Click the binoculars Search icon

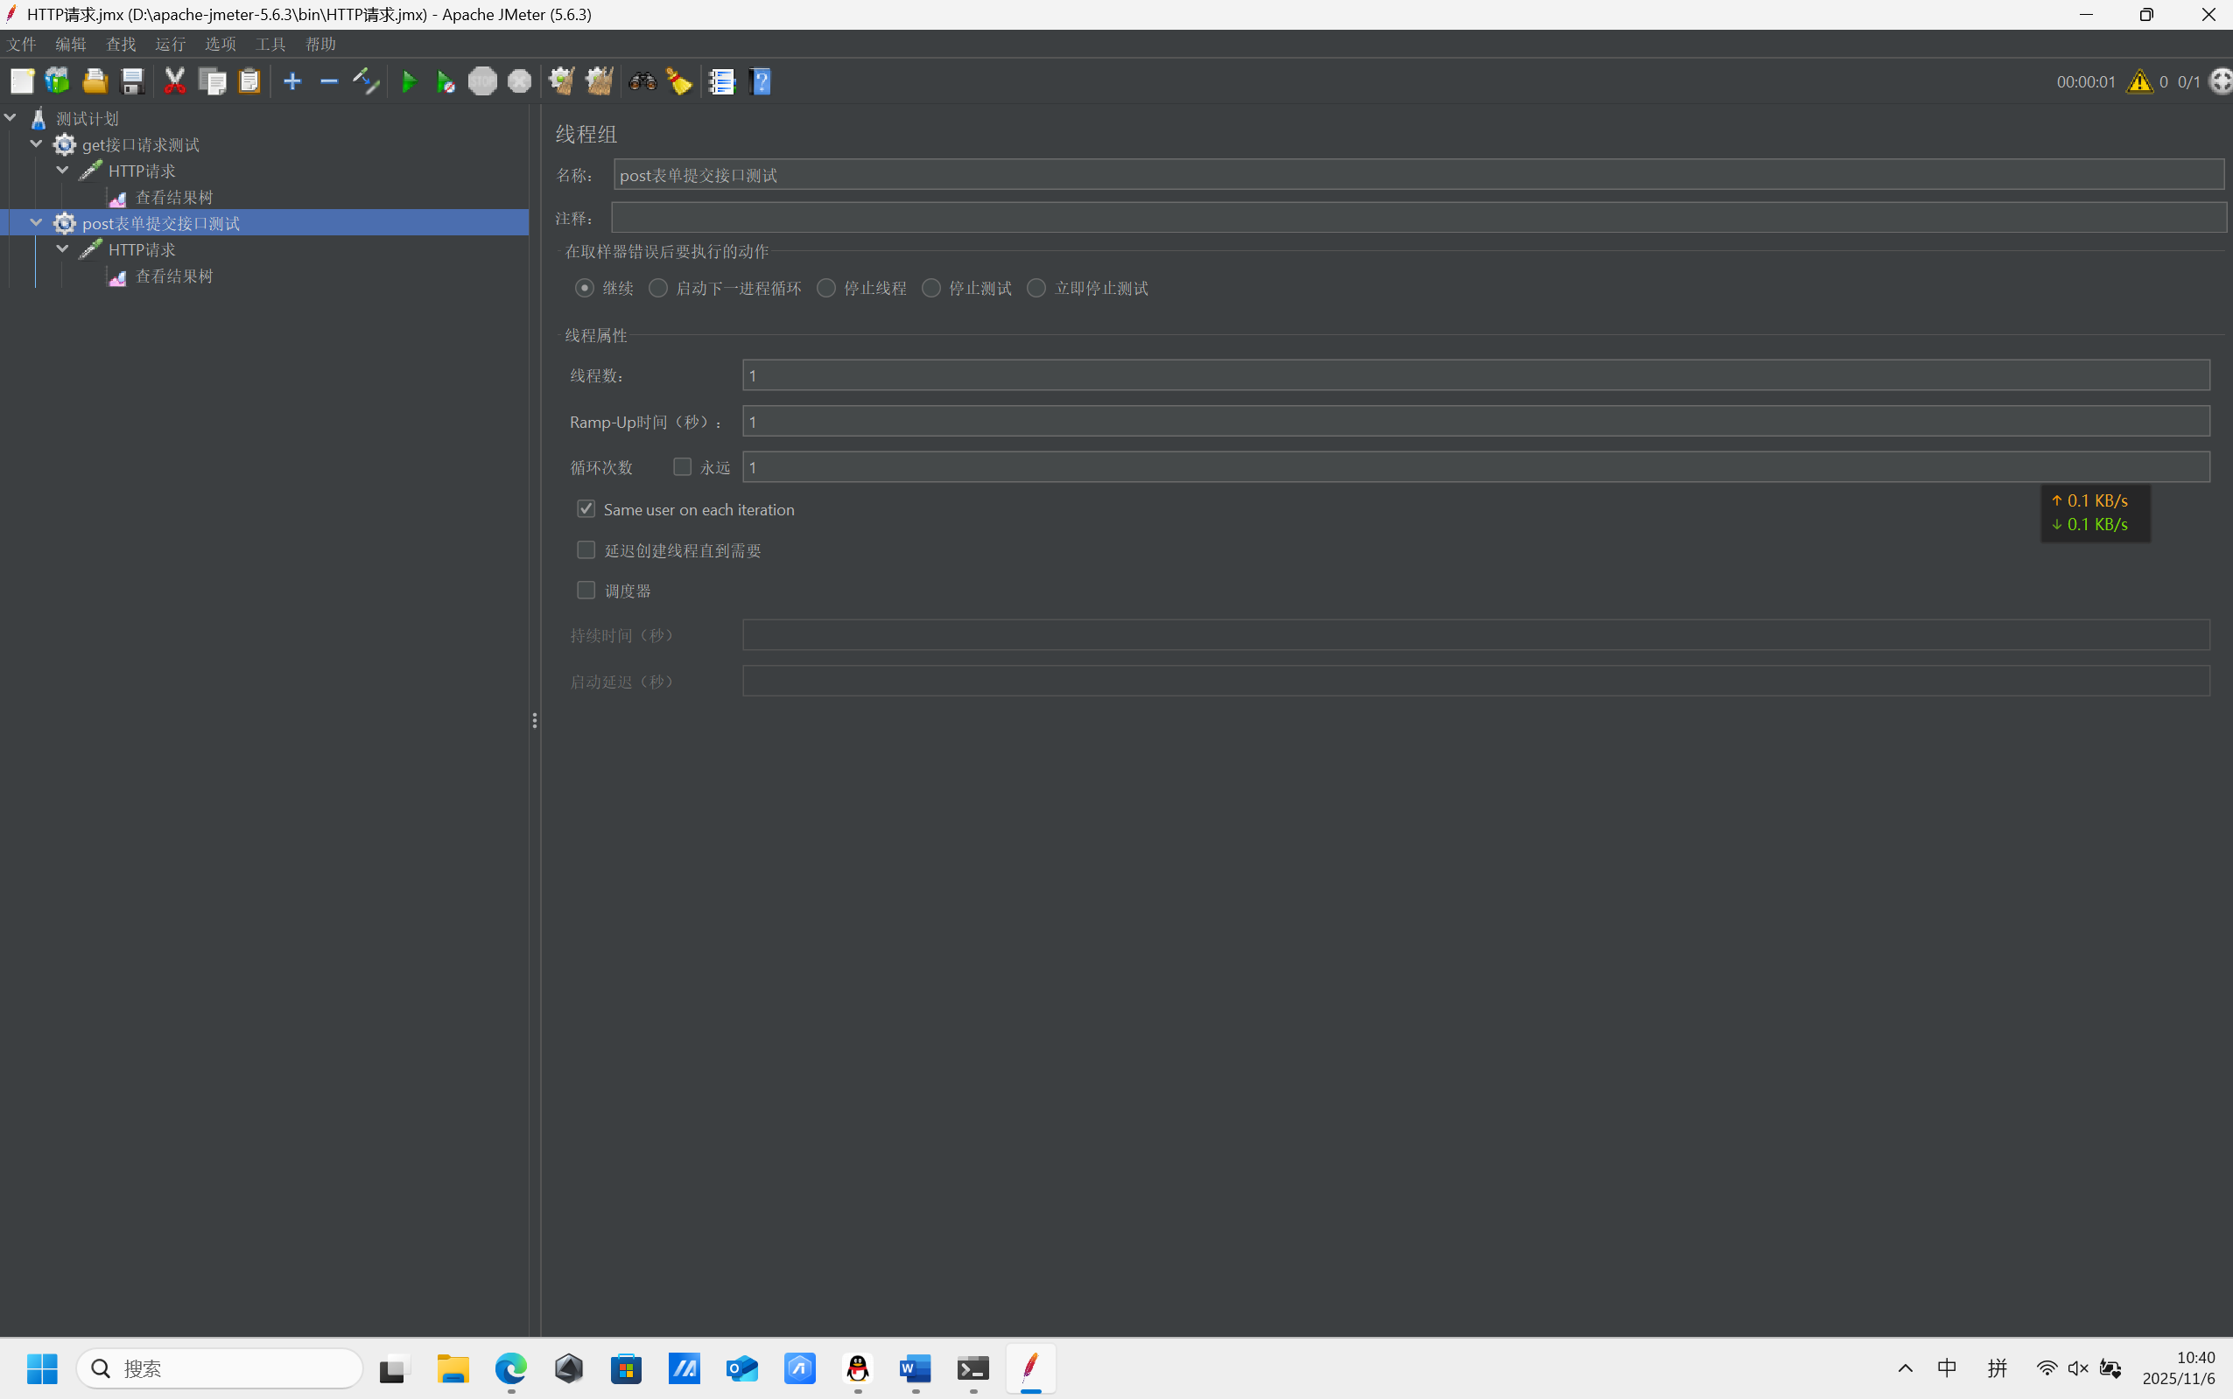pos(643,81)
